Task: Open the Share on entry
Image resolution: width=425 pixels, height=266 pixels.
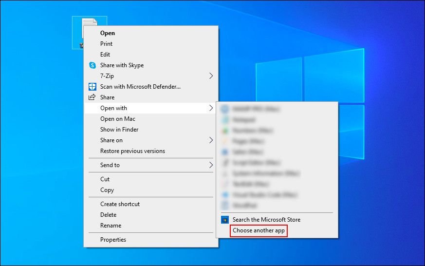Action: tap(151, 140)
